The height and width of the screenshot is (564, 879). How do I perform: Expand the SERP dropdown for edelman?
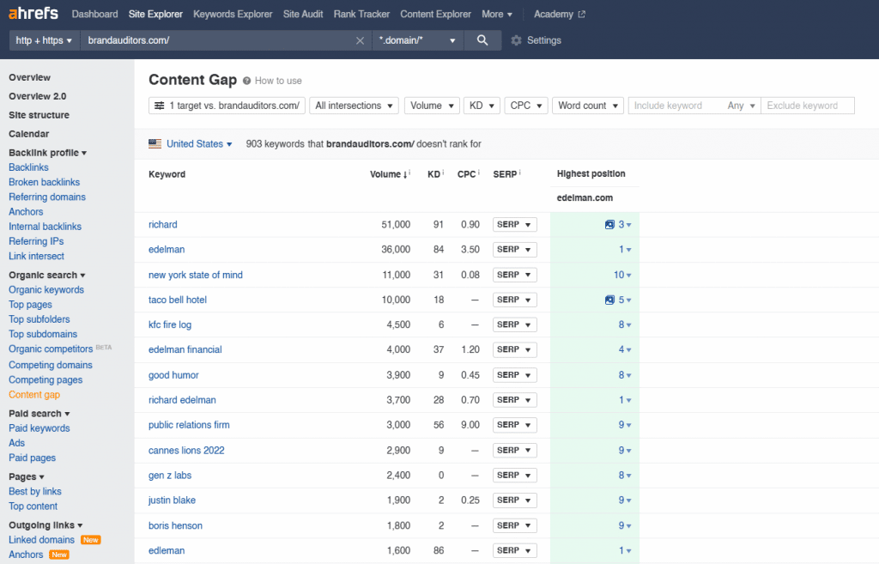tap(514, 250)
